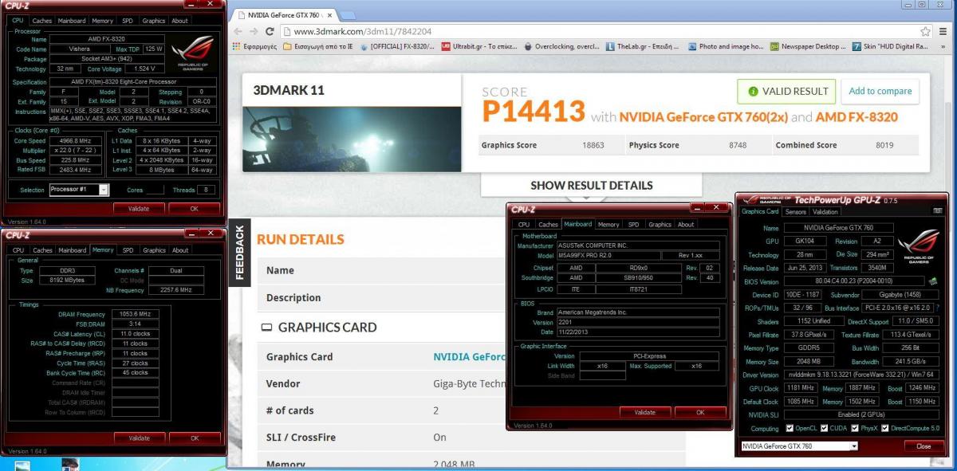957x471 pixels.
Task: Go back using Chrome's back arrow
Action: point(238,31)
